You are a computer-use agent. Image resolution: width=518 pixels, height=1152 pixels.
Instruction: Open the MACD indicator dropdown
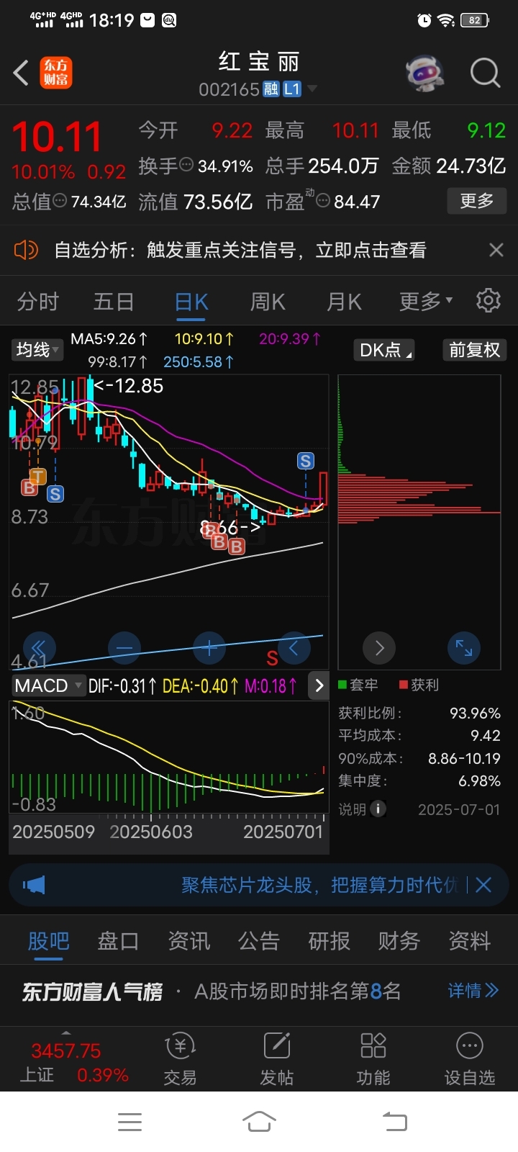(48, 685)
